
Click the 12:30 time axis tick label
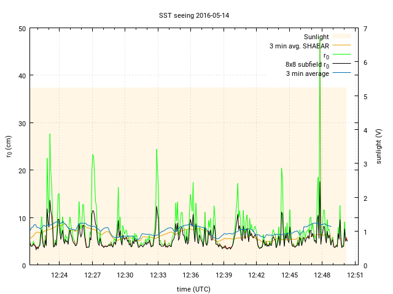125,276
